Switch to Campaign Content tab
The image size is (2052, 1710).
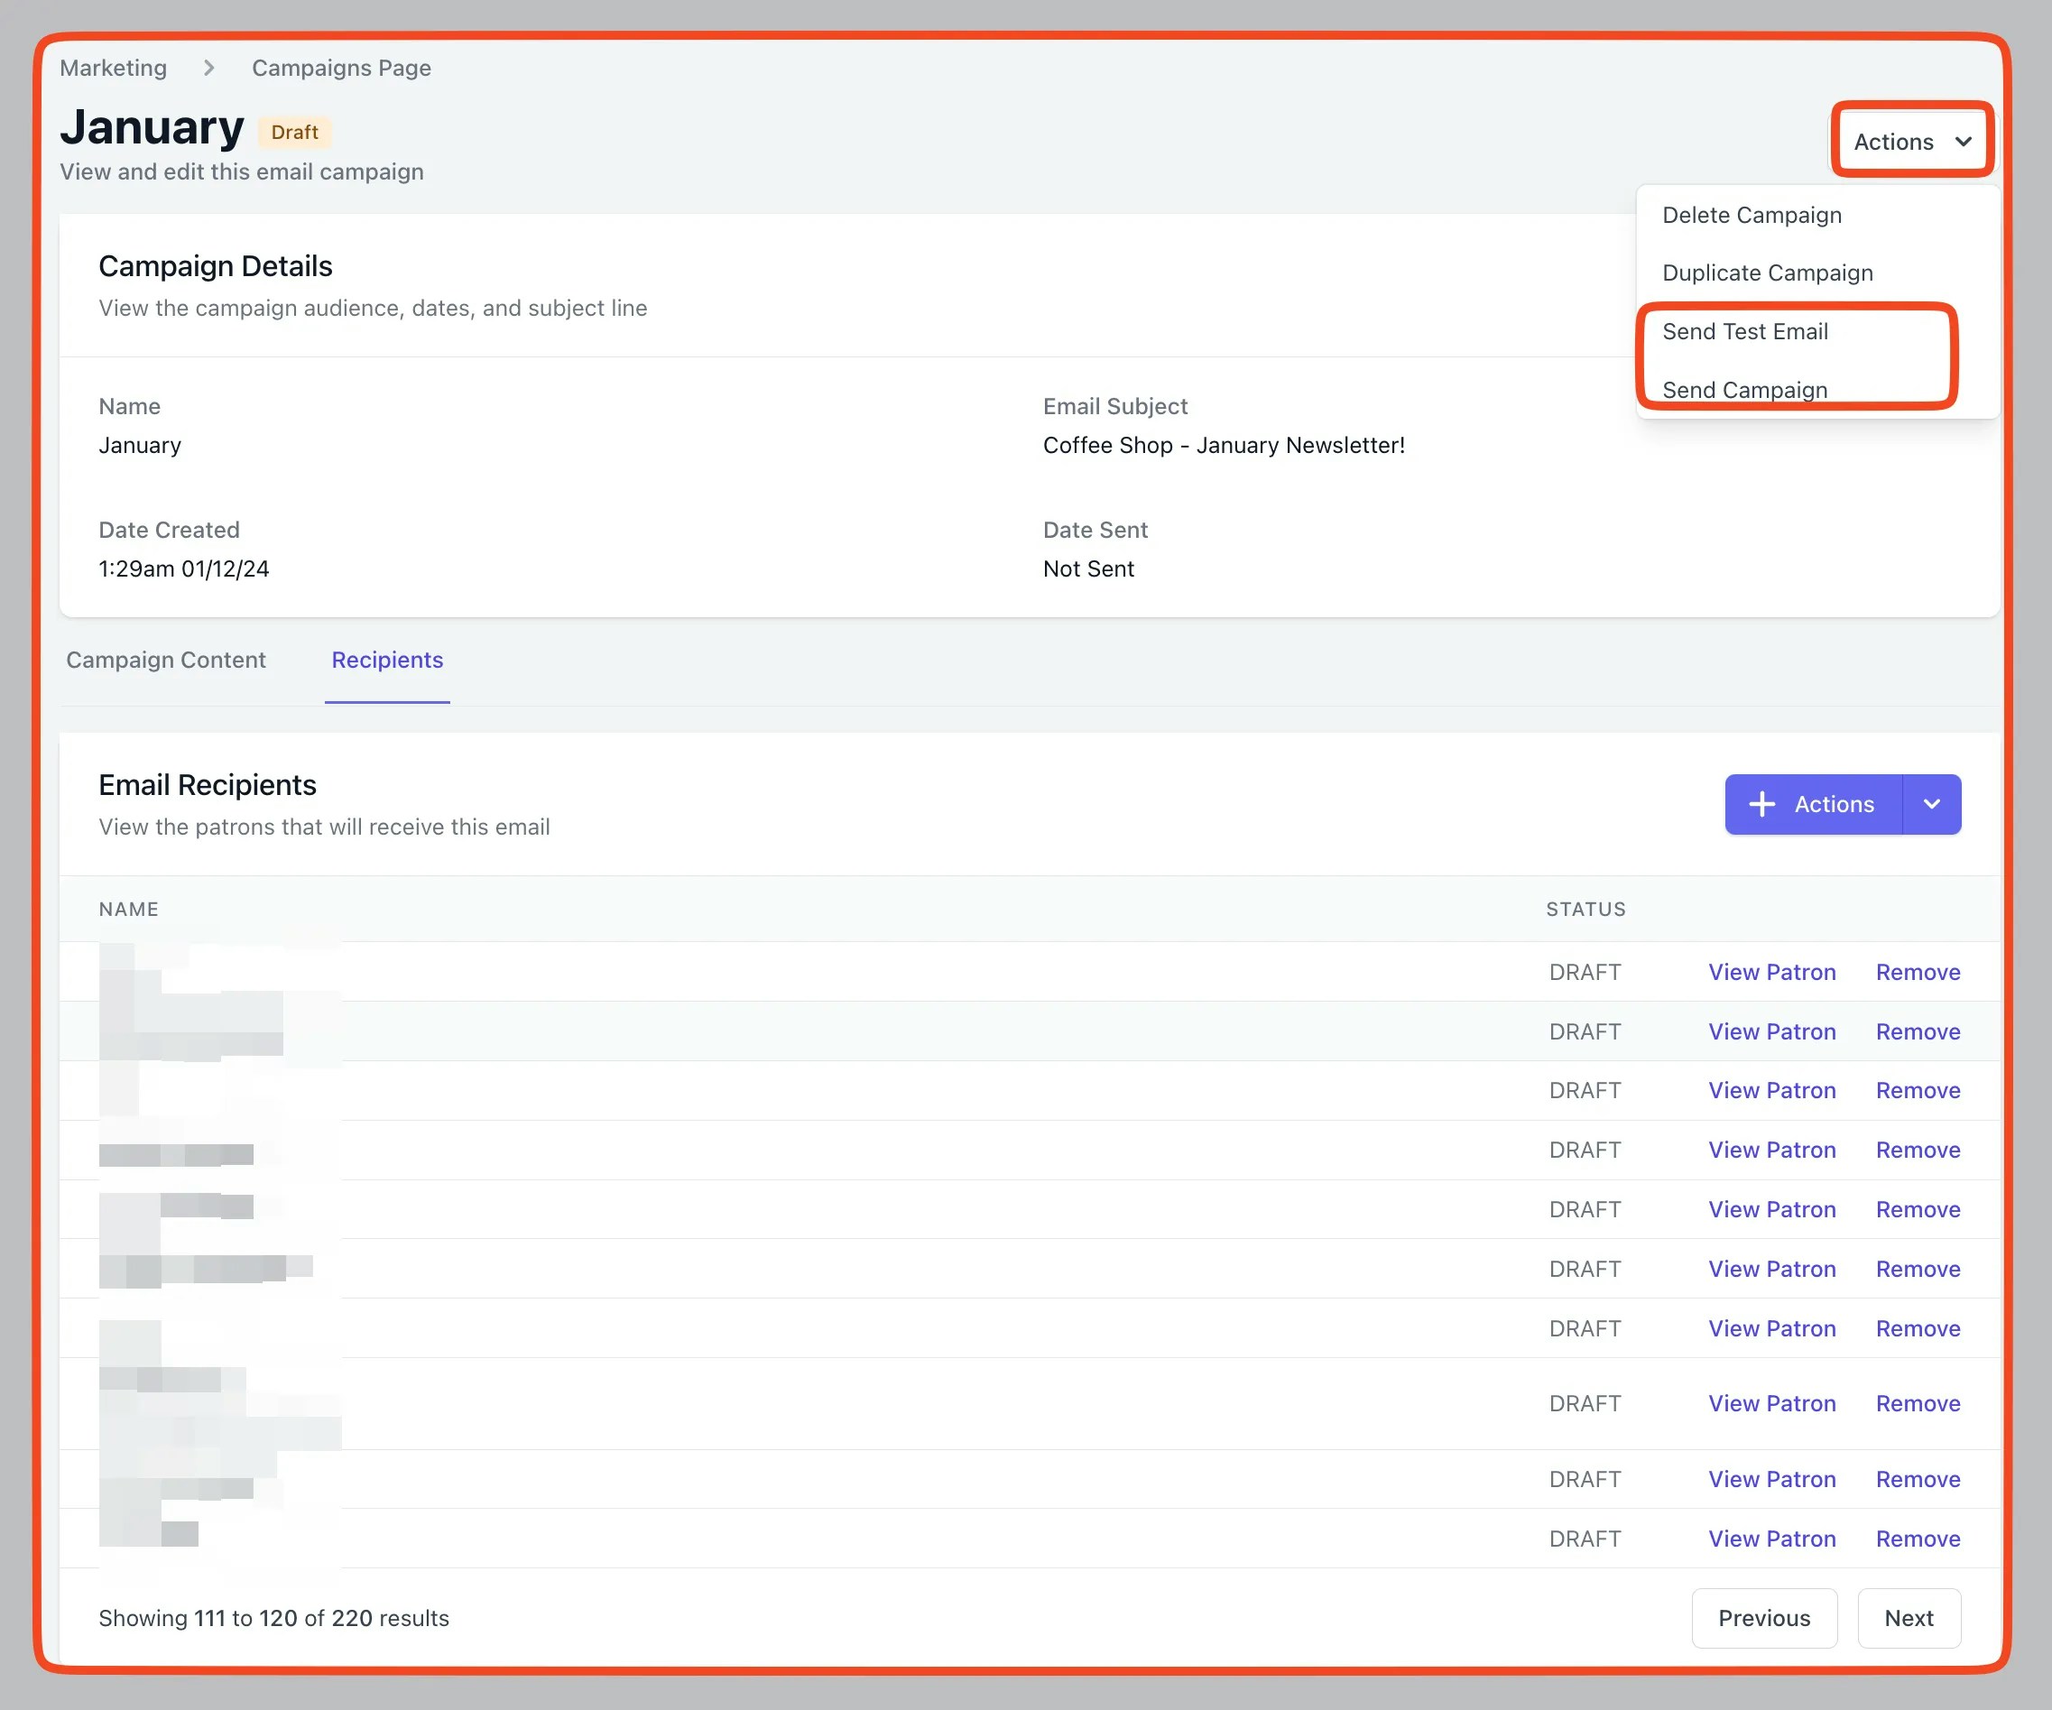click(166, 660)
